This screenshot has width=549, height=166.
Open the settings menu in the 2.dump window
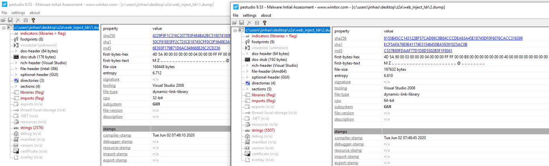point(250,16)
